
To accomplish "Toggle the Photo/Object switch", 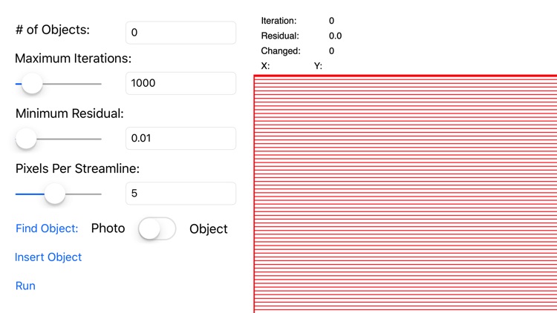I will pos(157,229).
